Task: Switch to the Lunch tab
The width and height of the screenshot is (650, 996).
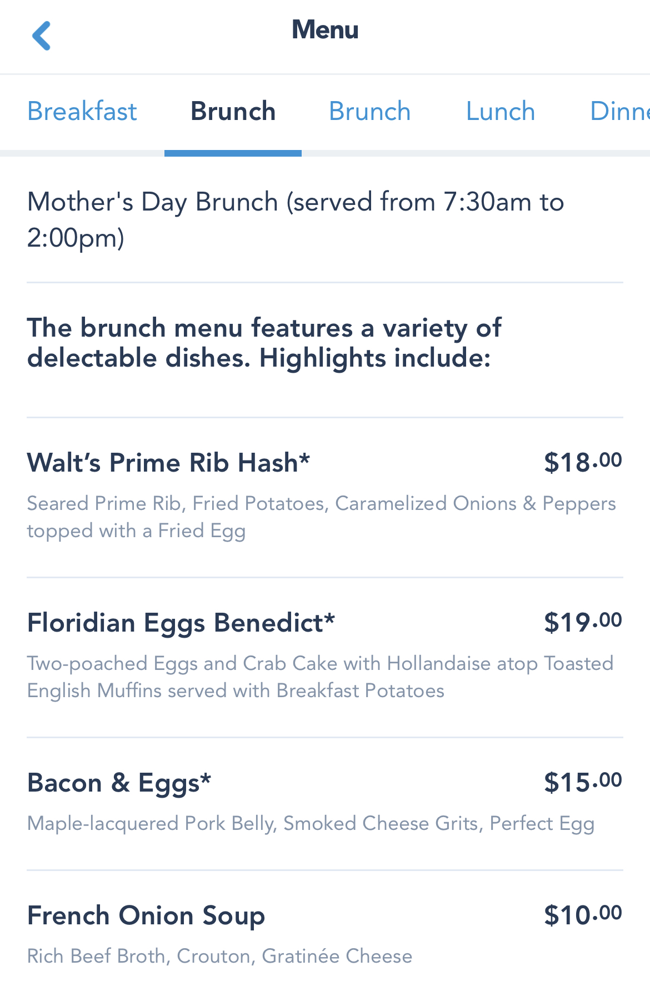Action: pyautogui.click(x=500, y=112)
